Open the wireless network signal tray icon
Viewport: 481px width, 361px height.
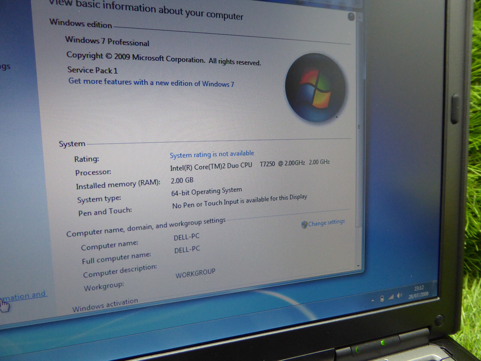[x=391, y=297]
